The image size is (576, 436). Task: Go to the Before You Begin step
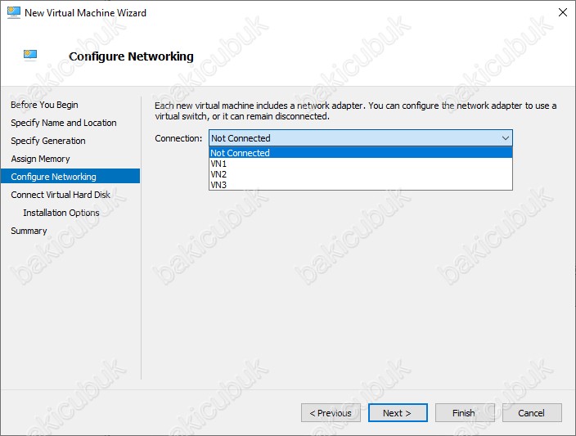click(x=44, y=105)
